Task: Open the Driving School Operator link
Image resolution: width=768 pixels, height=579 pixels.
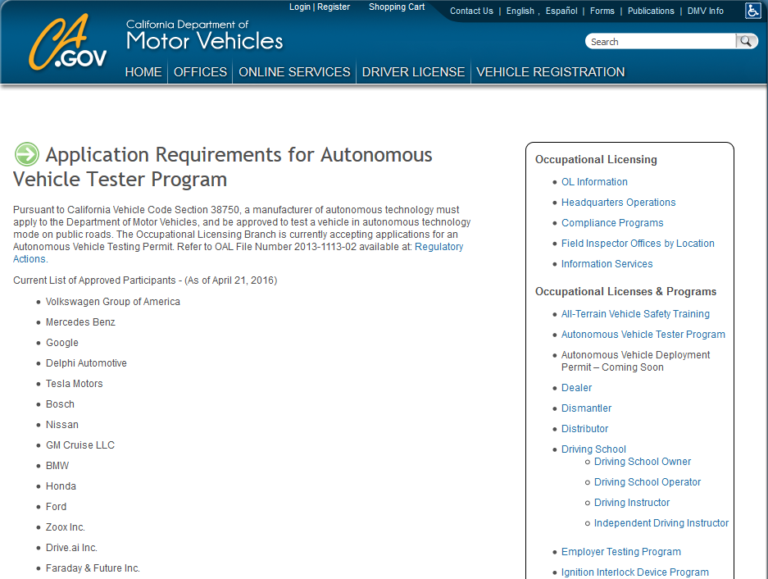Action: point(648,482)
